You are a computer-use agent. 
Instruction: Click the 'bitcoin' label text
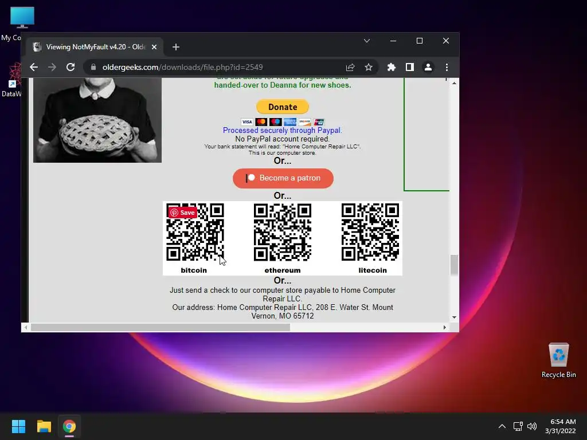(x=194, y=270)
